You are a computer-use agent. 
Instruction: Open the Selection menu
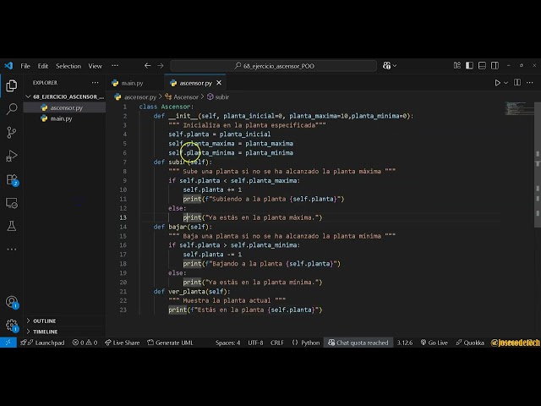click(x=68, y=66)
